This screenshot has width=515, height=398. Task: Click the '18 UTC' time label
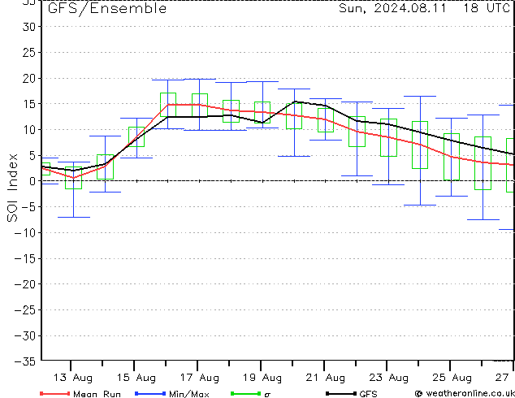coord(487,8)
